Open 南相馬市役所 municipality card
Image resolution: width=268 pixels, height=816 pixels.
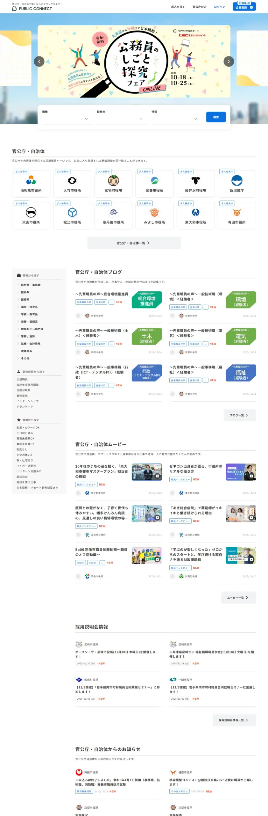click(x=31, y=184)
